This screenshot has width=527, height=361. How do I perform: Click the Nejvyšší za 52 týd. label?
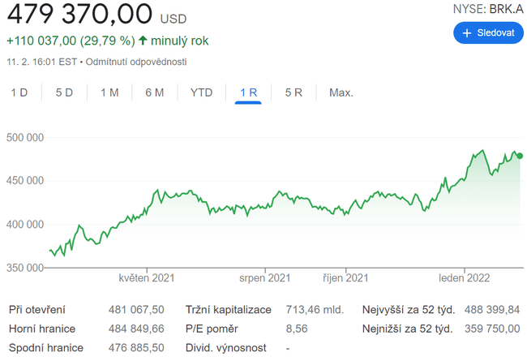coord(408,310)
